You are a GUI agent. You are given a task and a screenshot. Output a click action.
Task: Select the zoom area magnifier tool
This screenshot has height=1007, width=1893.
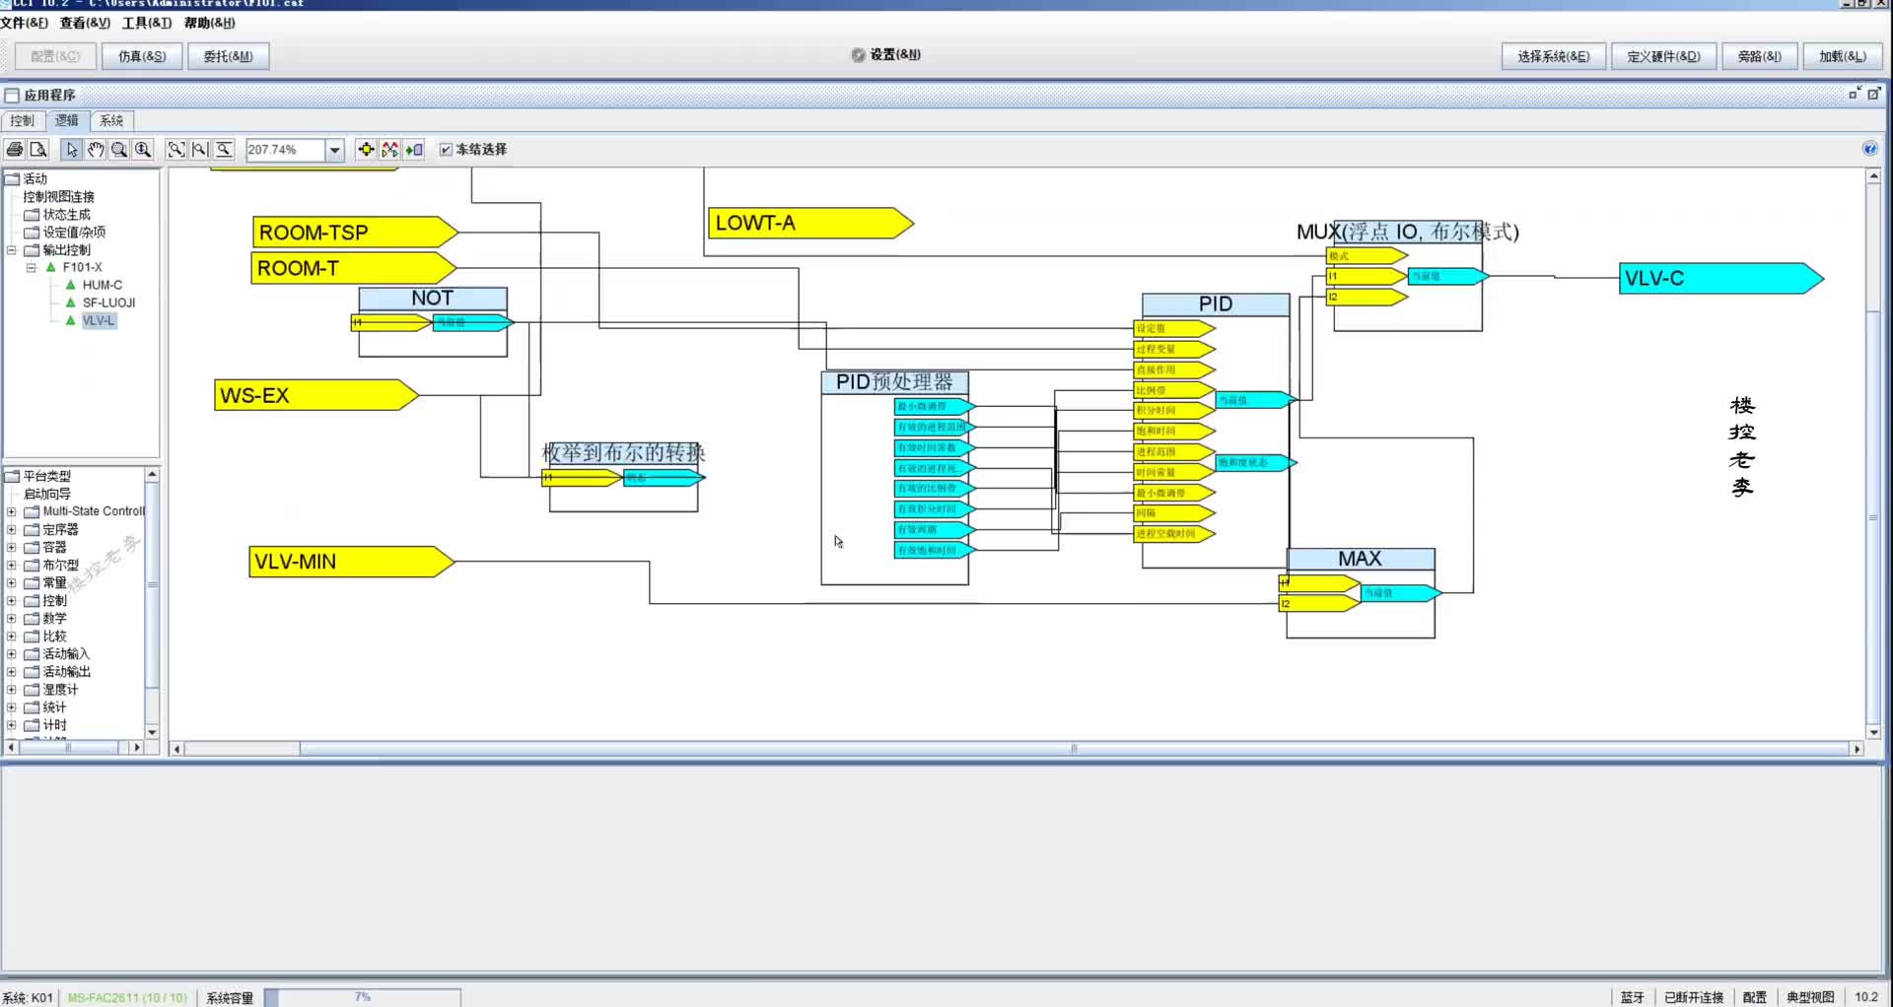tap(119, 150)
